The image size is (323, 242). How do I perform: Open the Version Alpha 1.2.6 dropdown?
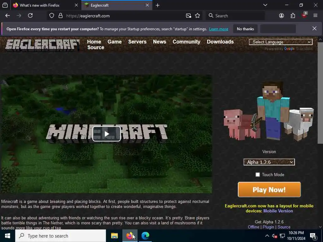pos(269,162)
